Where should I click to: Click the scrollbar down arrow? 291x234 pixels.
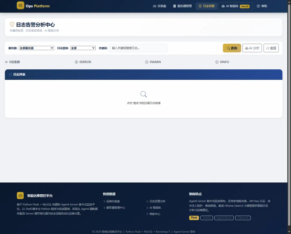[x=289, y=232]
